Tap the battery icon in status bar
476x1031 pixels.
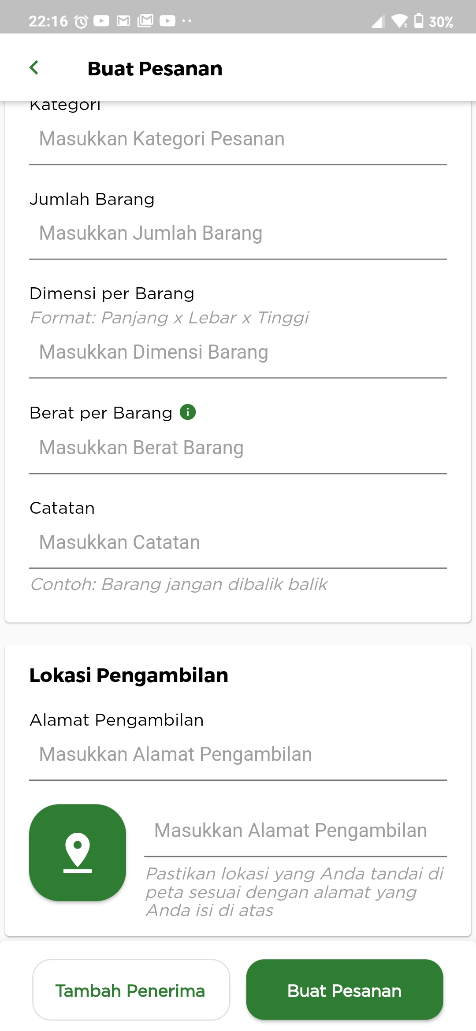click(x=419, y=21)
